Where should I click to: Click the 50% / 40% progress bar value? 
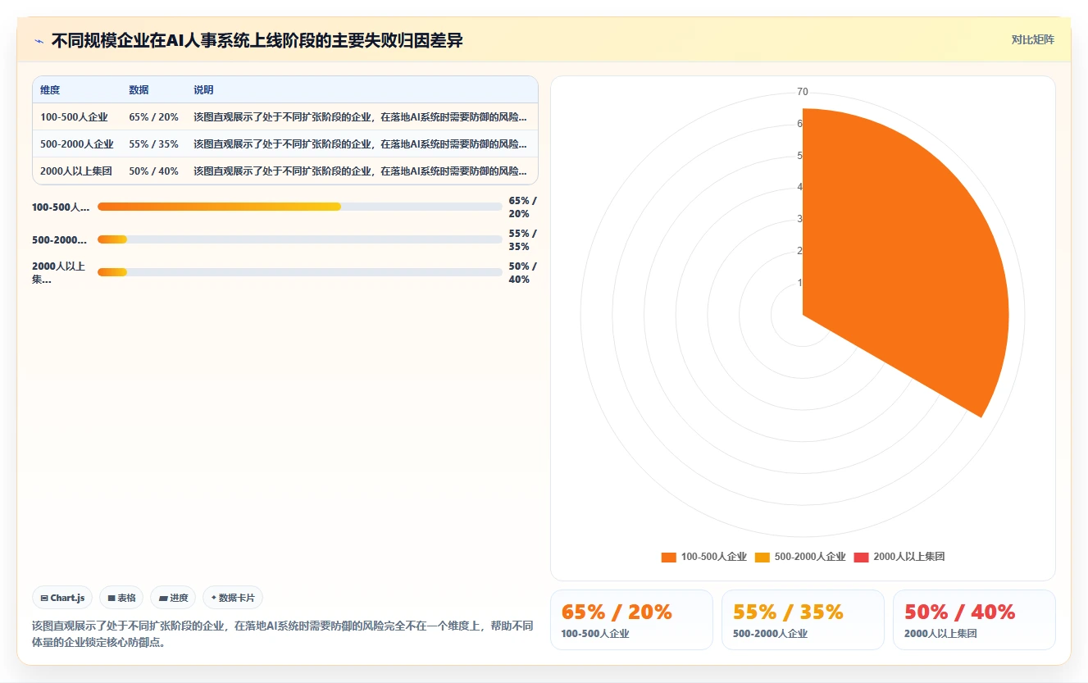coord(522,272)
